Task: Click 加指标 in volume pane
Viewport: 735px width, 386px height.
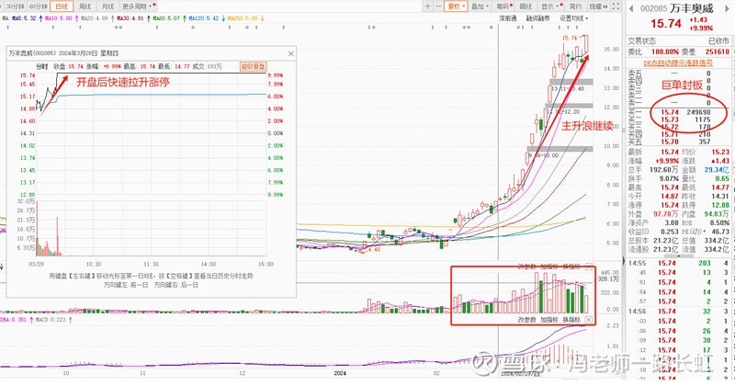Action: (548, 267)
